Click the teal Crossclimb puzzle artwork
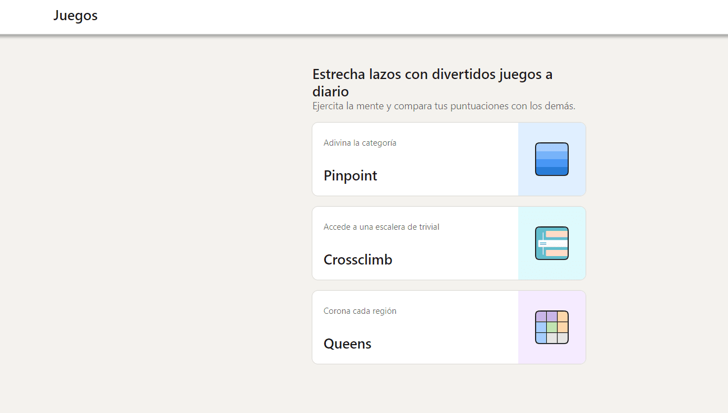The image size is (728, 413). (x=552, y=243)
